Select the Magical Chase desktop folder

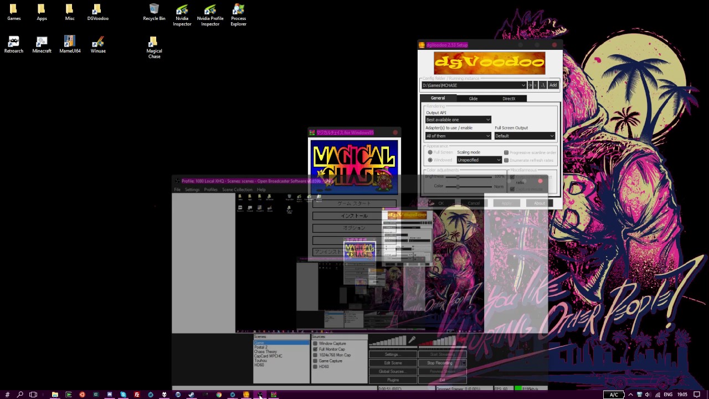coord(154,48)
